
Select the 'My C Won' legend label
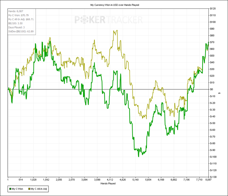pyautogui.click(x=18, y=189)
